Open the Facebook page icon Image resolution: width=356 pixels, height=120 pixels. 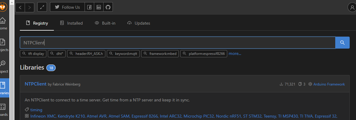click(89, 7)
